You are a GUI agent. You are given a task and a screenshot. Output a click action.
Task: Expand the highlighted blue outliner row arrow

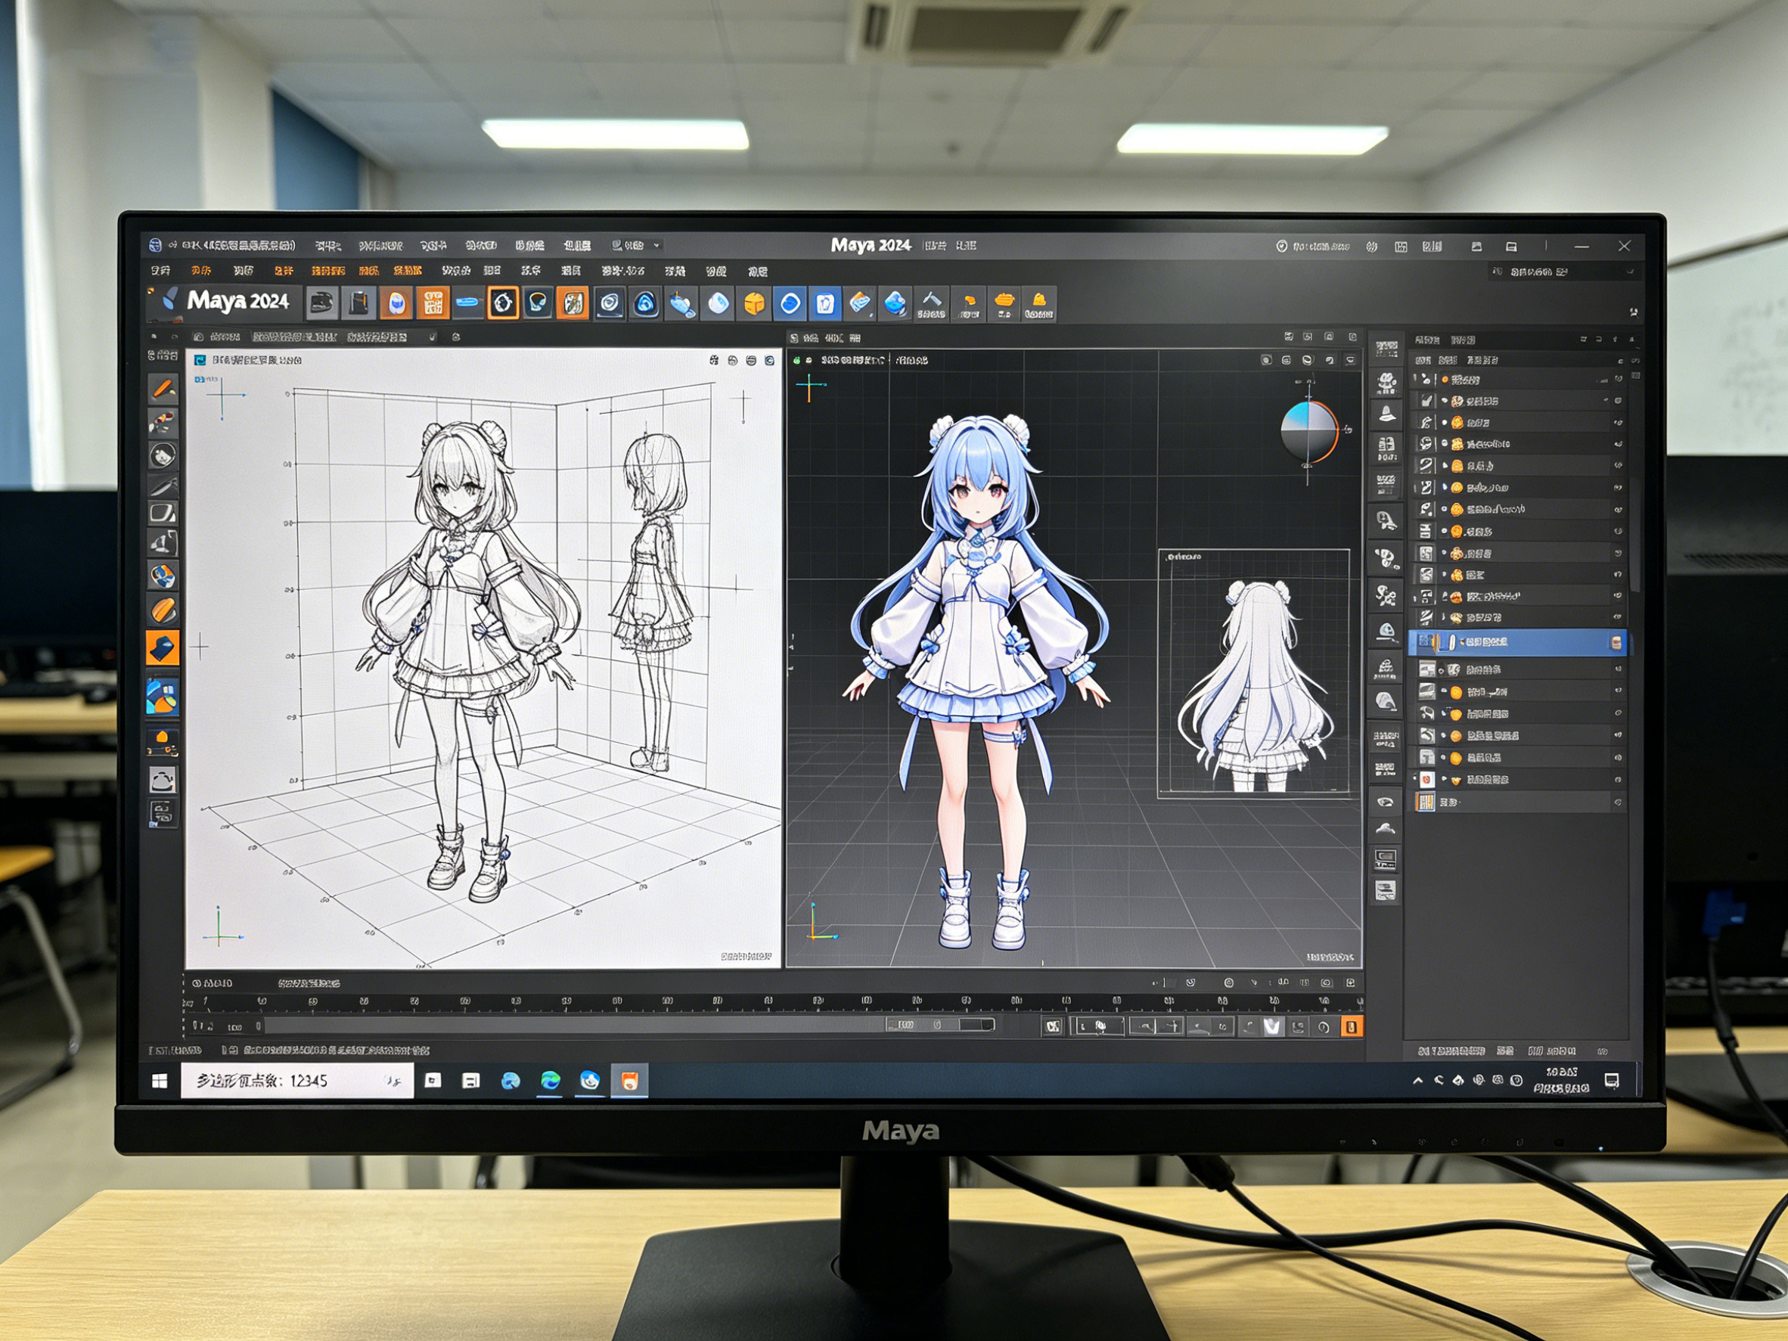1461,643
